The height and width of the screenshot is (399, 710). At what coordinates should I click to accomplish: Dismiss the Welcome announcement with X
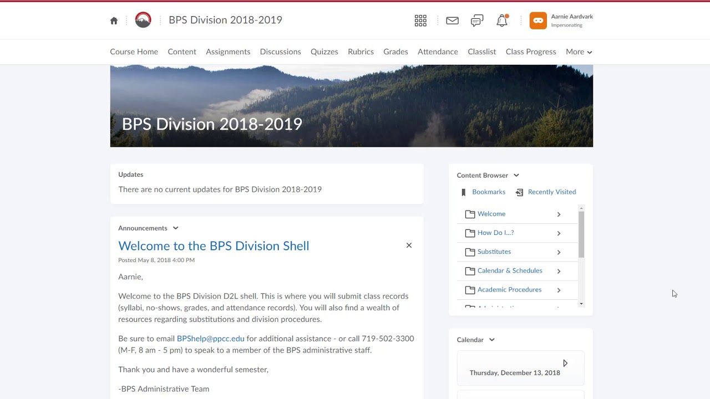click(409, 245)
